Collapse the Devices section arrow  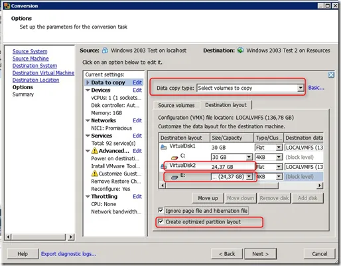[88, 90]
